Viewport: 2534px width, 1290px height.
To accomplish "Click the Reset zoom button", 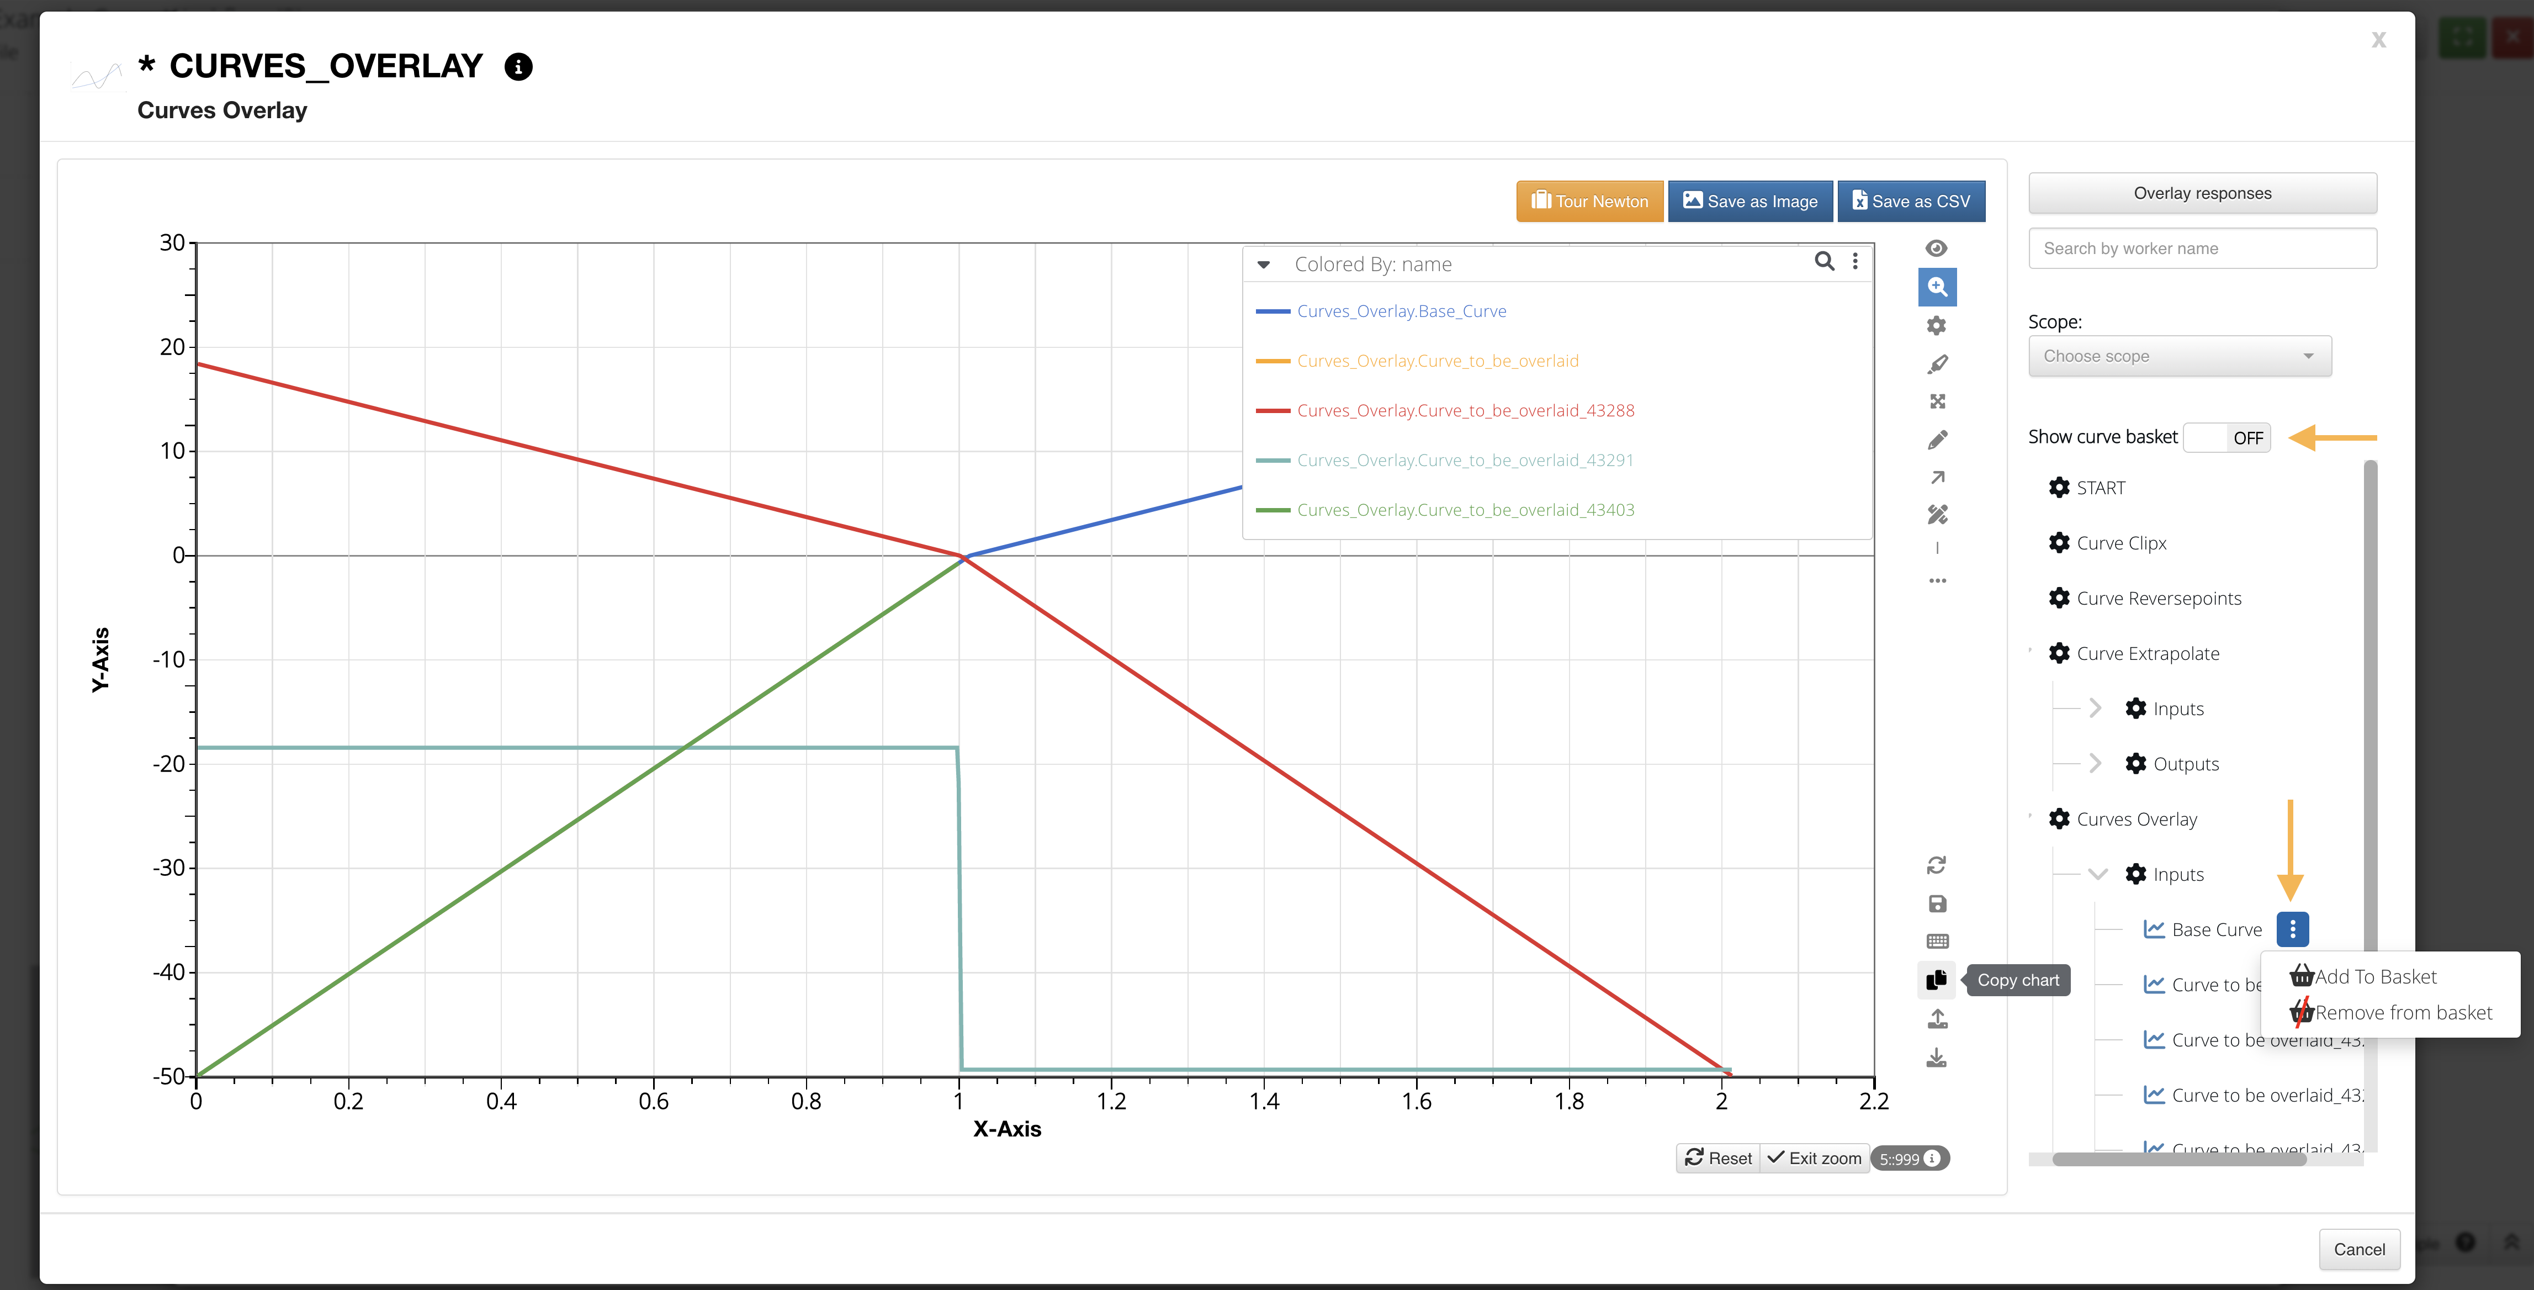I will coord(1717,1158).
